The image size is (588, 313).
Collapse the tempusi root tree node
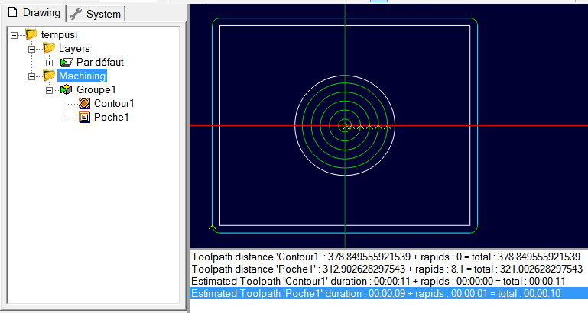15,34
